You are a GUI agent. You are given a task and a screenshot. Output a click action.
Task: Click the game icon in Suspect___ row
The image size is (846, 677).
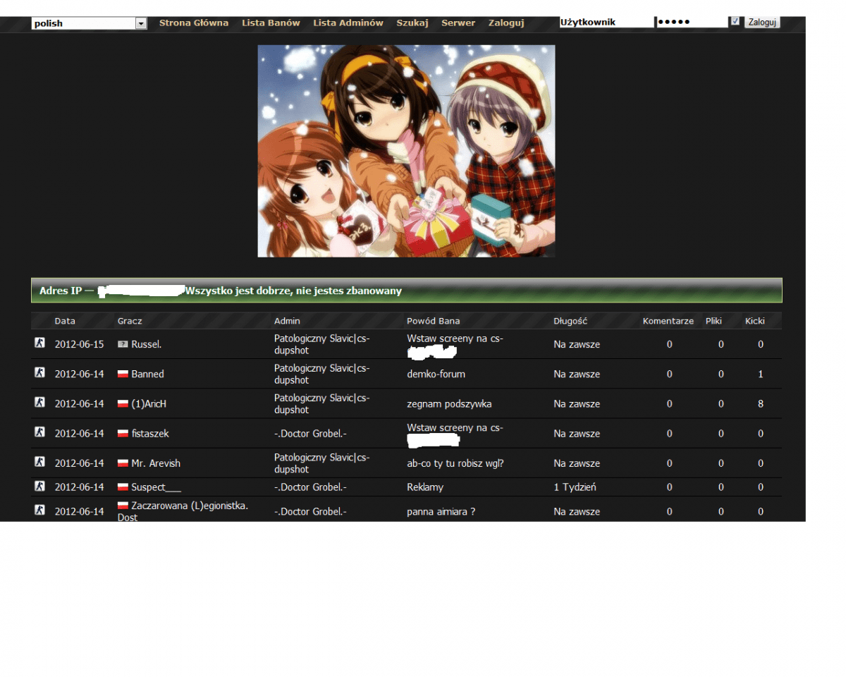(x=40, y=486)
